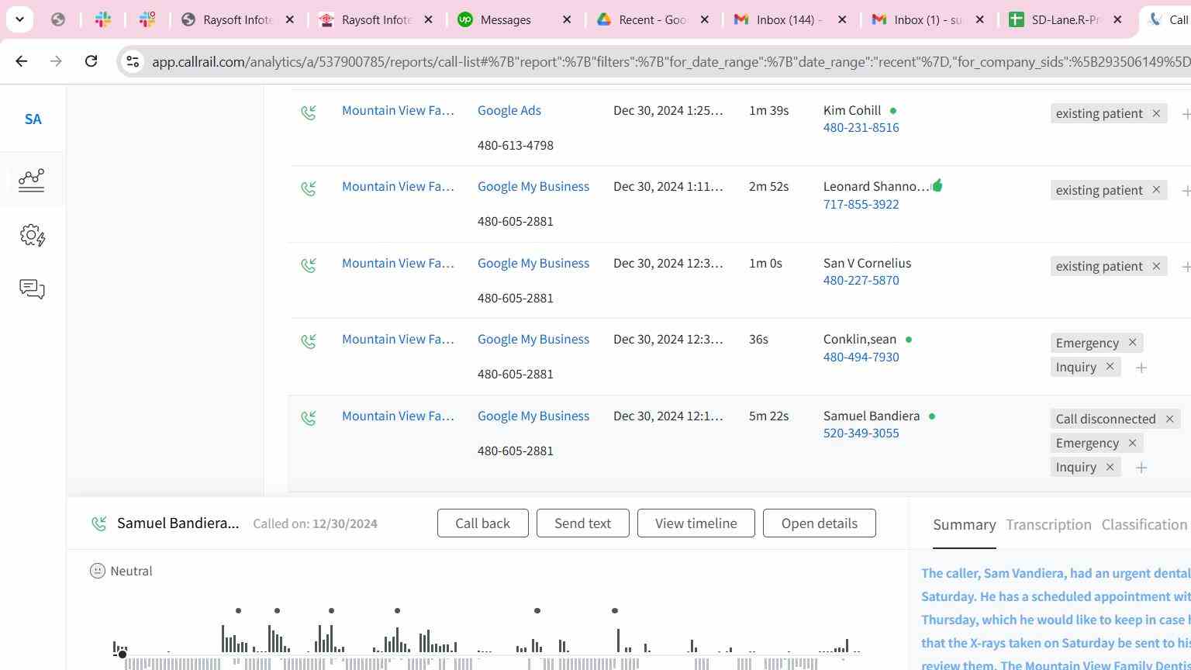Screen dimensions: 1191x670
Task: Open the Summary tab
Action: click(964, 525)
